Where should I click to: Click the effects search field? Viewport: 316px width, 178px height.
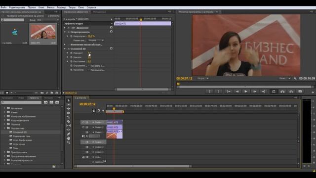(21, 102)
